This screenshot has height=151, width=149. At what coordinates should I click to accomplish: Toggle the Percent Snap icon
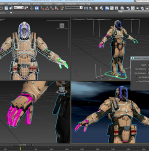[52, 8]
